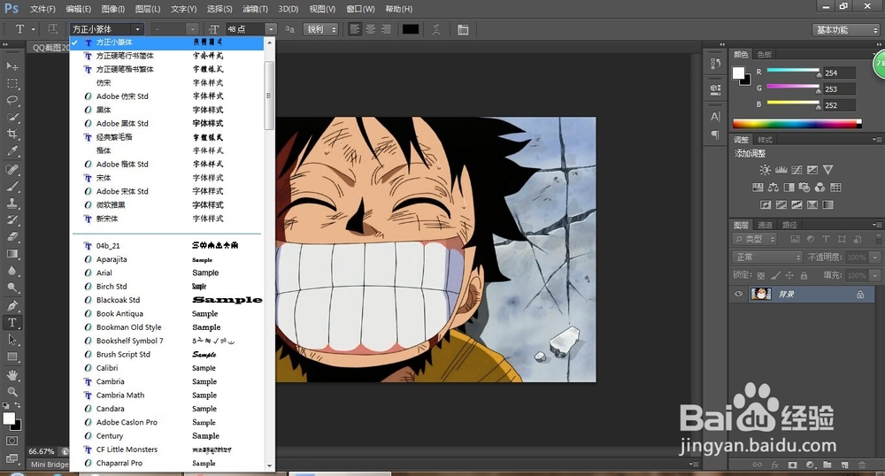Screen dimensions: 885x476
Task: Hide the 背景 layer with eye icon
Action: tap(738, 294)
